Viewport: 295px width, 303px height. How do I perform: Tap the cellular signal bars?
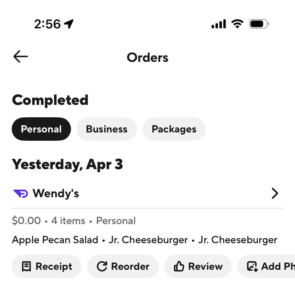[219, 24]
